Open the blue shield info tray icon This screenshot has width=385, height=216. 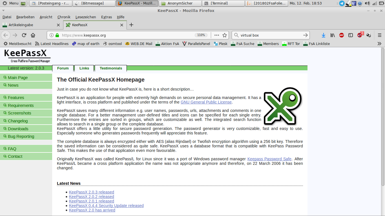[360, 3]
